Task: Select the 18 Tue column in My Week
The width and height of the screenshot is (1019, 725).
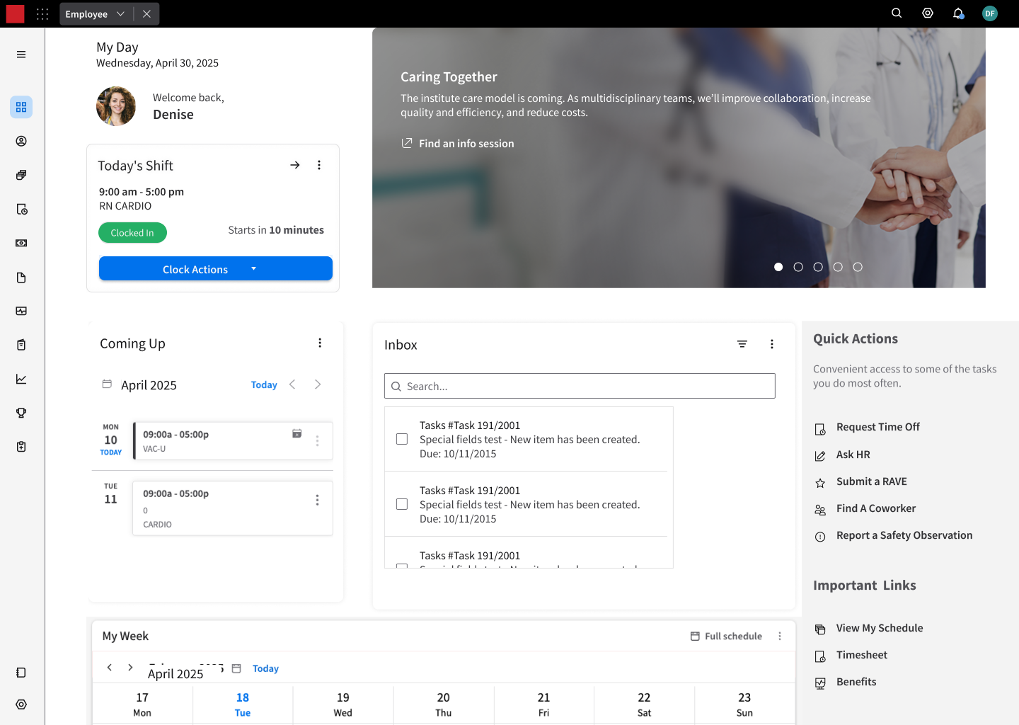Action: (x=243, y=704)
